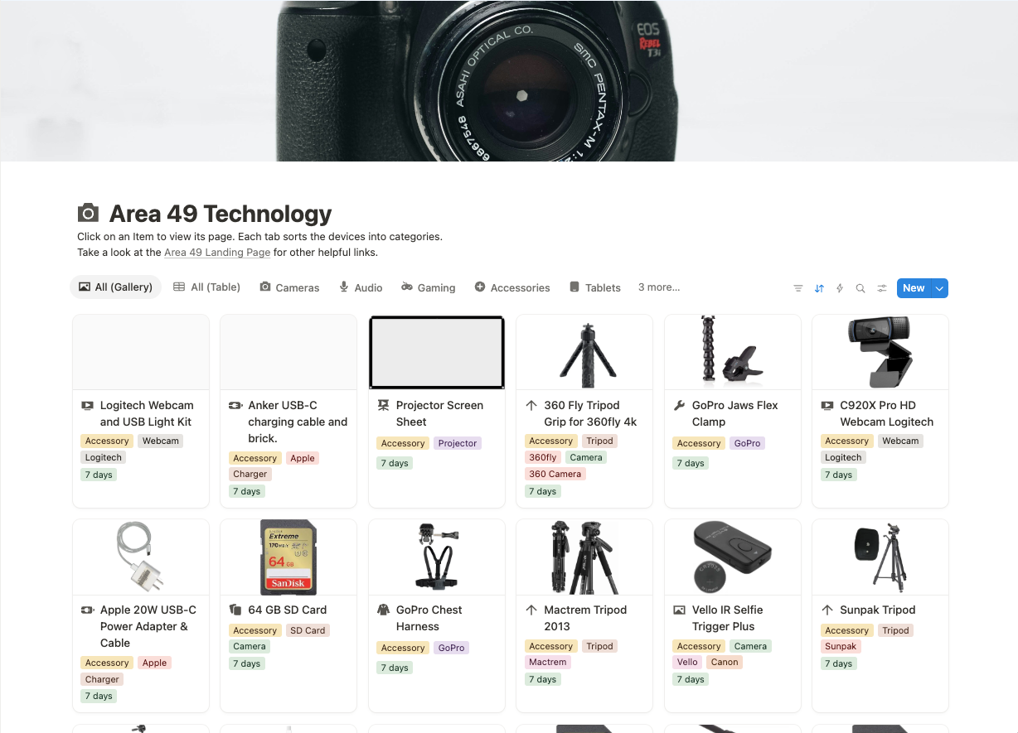1018x733 pixels.
Task: Click the blue sort arrows icon
Action: point(819,287)
